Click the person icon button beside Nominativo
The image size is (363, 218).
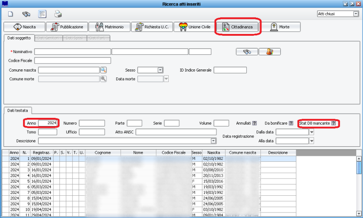tap(270, 52)
